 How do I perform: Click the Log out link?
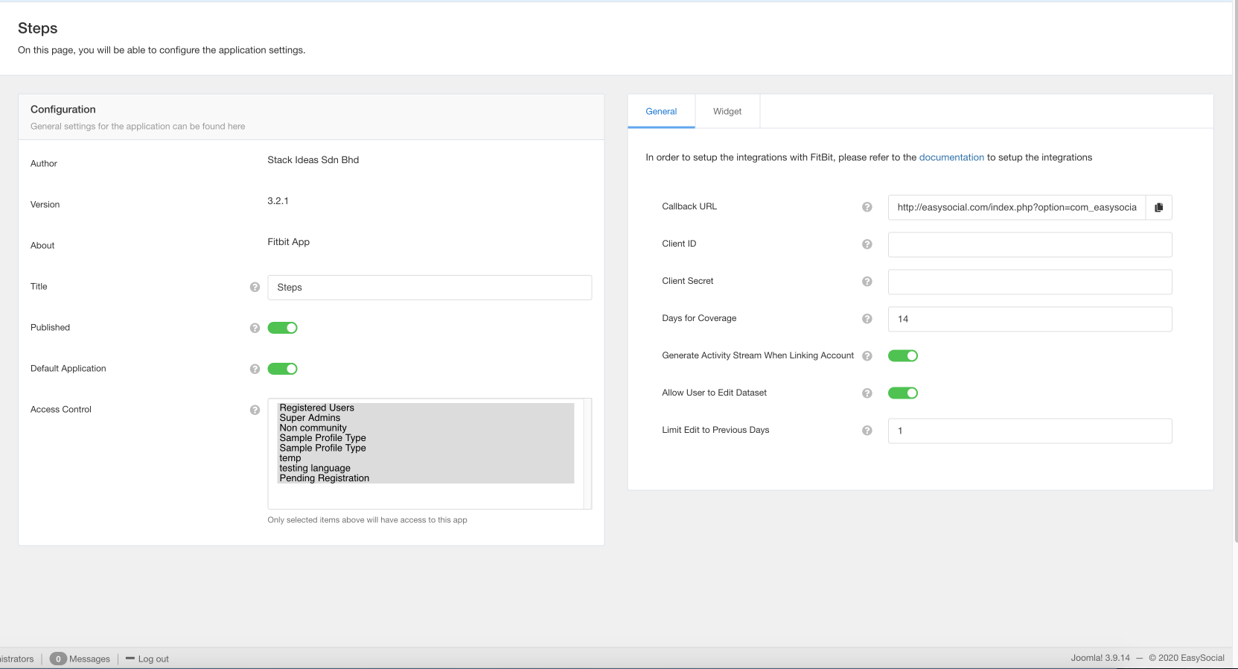[153, 659]
